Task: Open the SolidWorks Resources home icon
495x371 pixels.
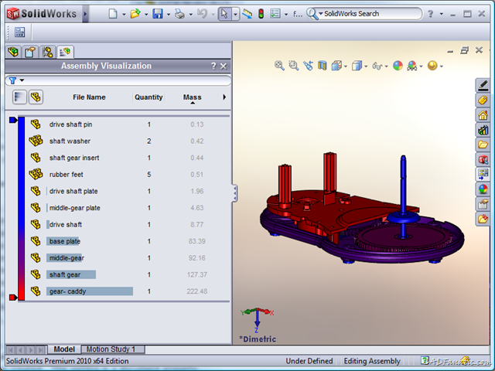Action: click(x=483, y=115)
